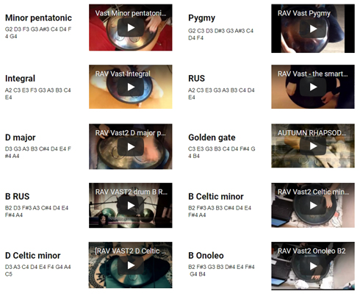The image size is (360, 294).
Task: Click the Golden gate scale heading
Action: pyautogui.click(x=212, y=137)
